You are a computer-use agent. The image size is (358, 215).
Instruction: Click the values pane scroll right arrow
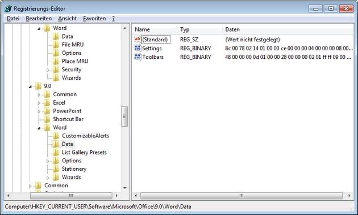pos(349,195)
